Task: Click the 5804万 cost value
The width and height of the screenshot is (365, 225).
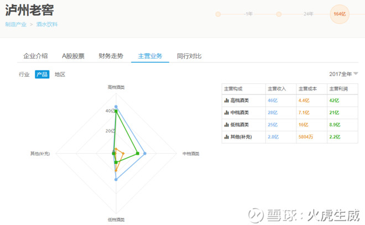Action: point(306,137)
